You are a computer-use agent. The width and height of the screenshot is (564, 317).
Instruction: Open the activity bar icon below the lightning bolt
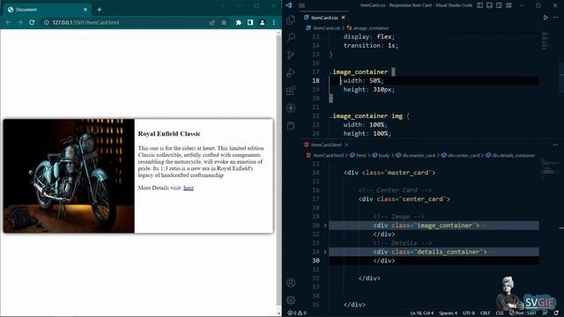[291, 125]
